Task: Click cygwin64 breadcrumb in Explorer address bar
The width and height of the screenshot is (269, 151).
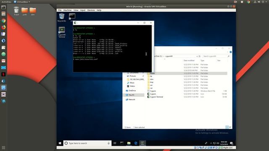Action: (x=169, y=56)
